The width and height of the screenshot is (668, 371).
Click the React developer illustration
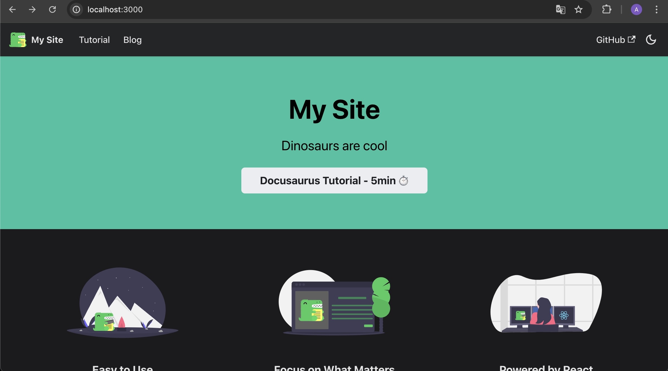546,303
